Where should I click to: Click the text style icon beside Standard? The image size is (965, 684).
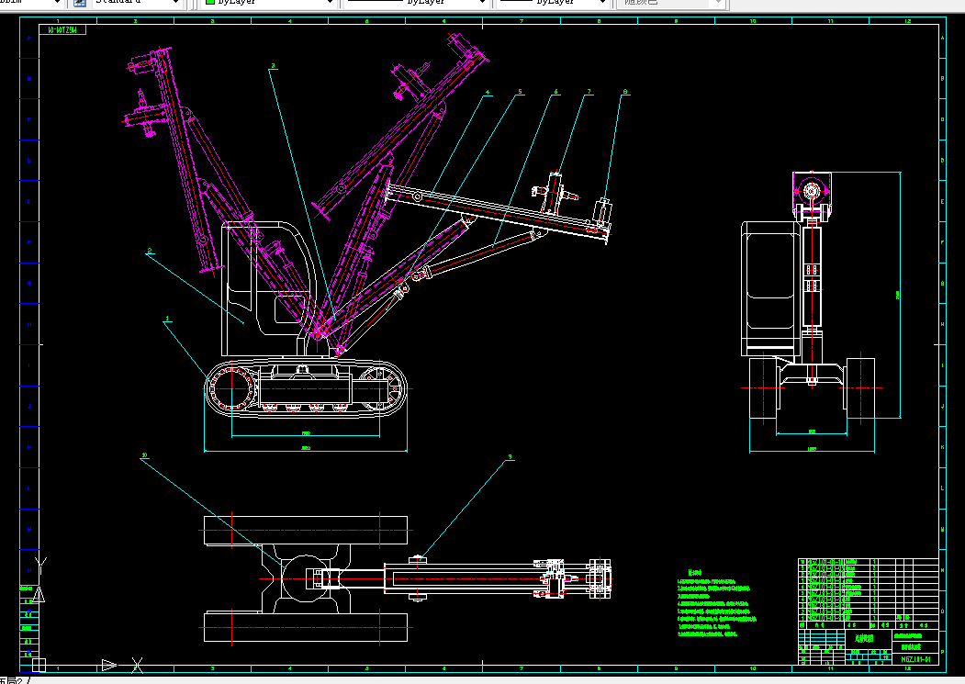(x=79, y=3)
